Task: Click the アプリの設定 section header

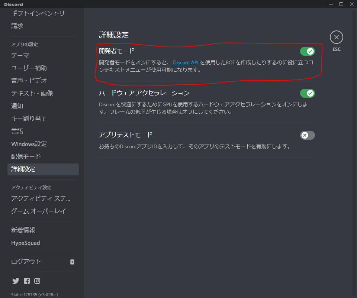Action: tap(25, 44)
